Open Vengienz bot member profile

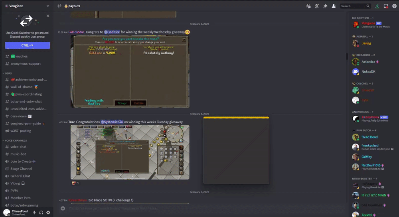[373, 25]
